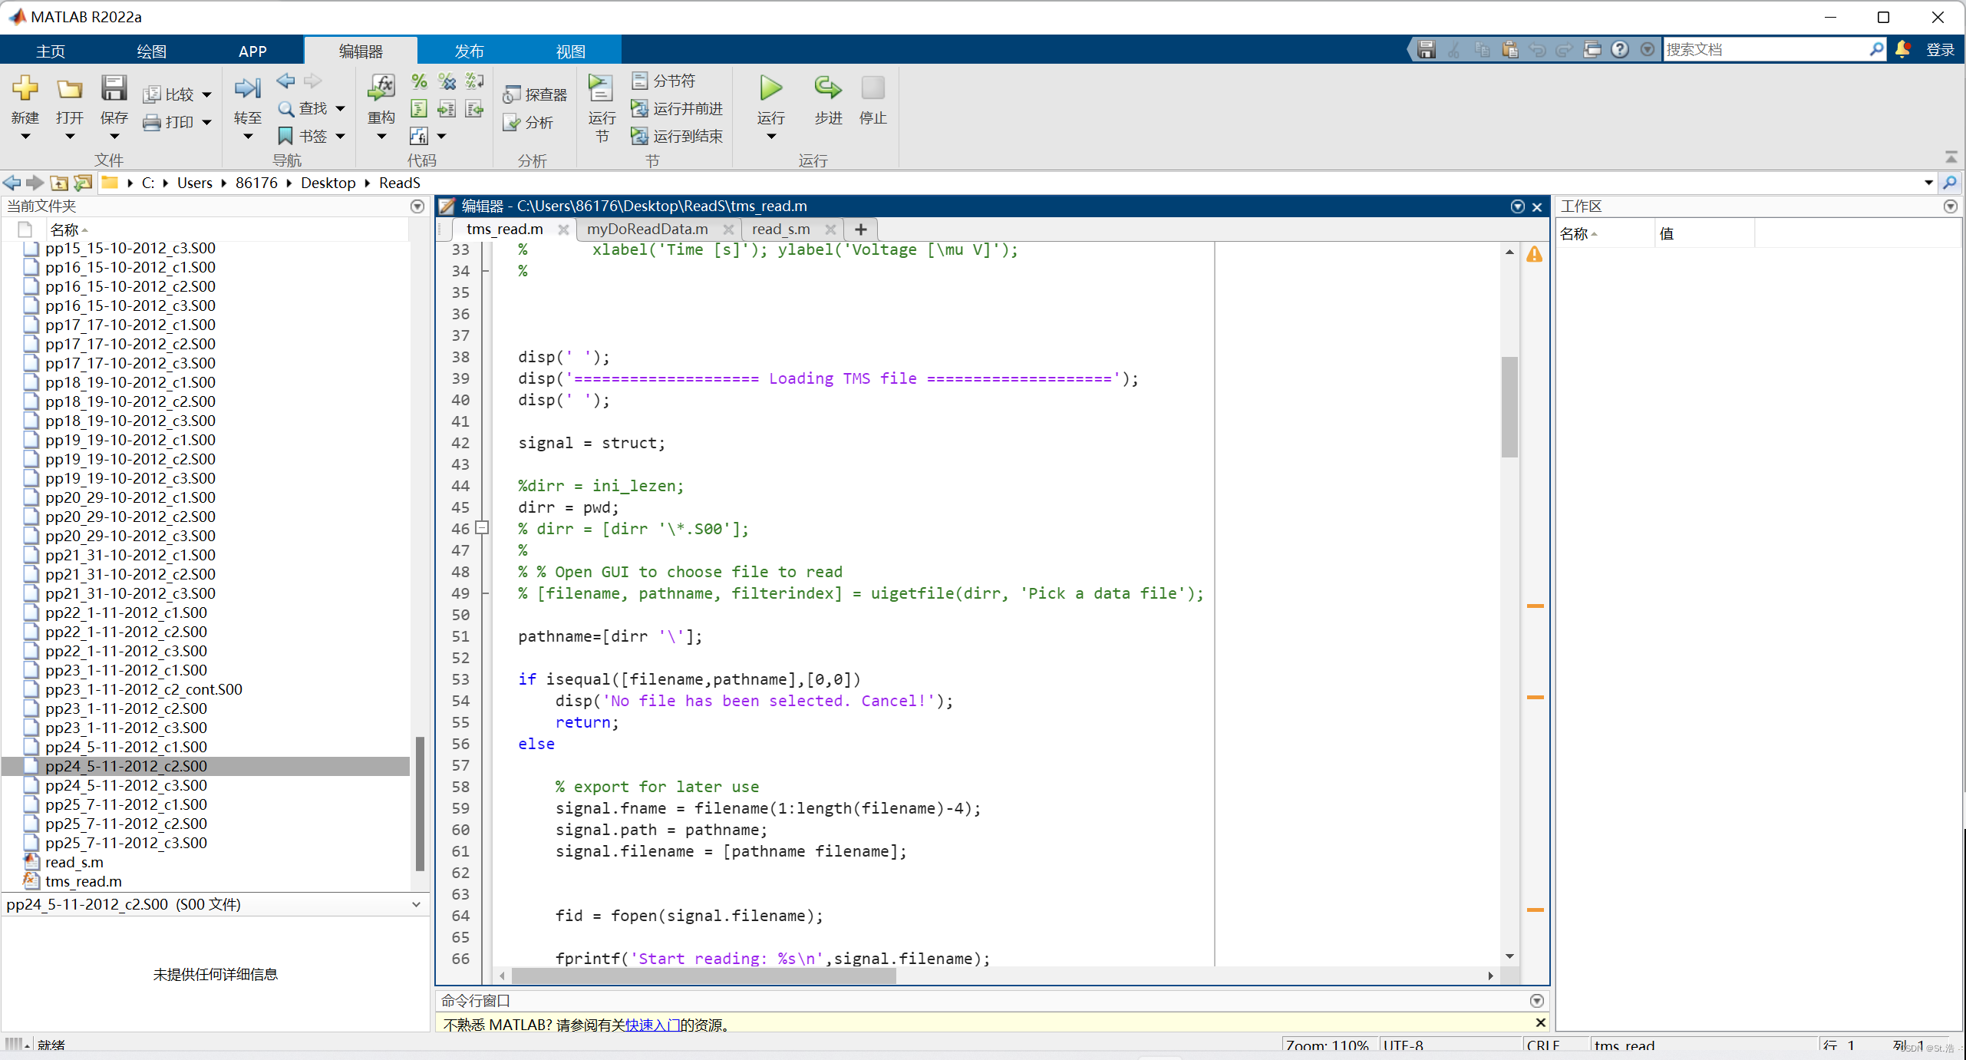Click the New (新建) plus icon
The width and height of the screenshot is (1966, 1060).
click(x=25, y=89)
